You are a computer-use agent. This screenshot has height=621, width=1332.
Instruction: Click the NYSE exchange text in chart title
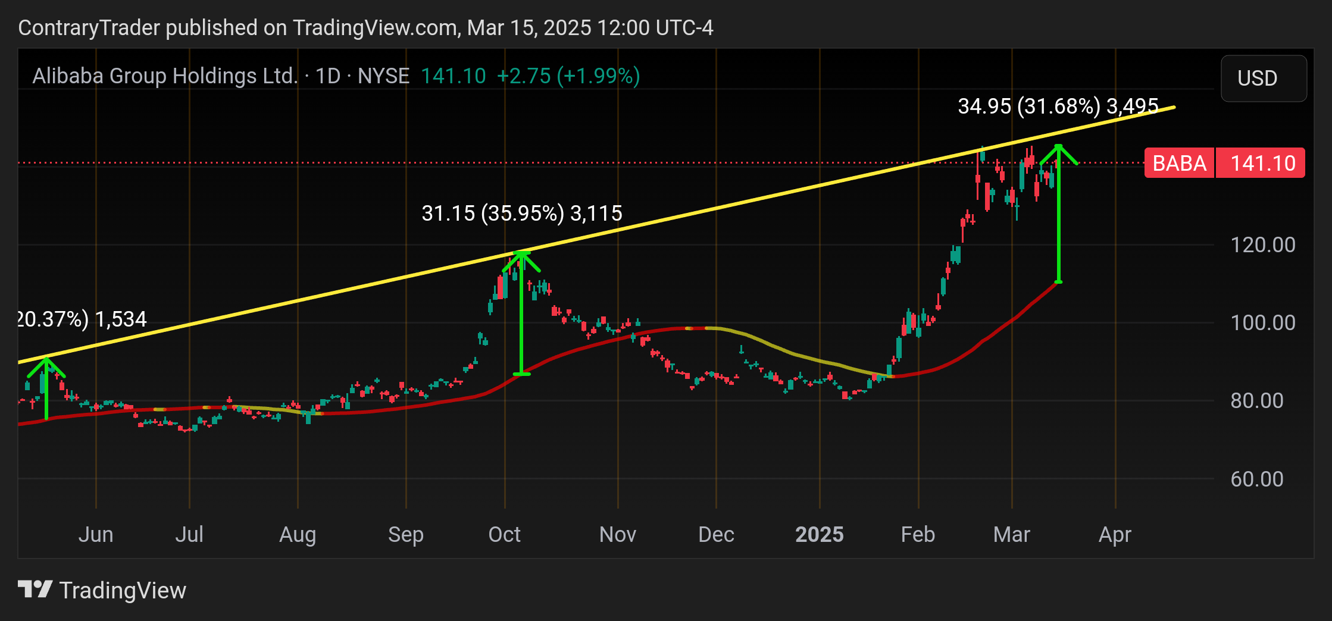(x=384, y=76)
